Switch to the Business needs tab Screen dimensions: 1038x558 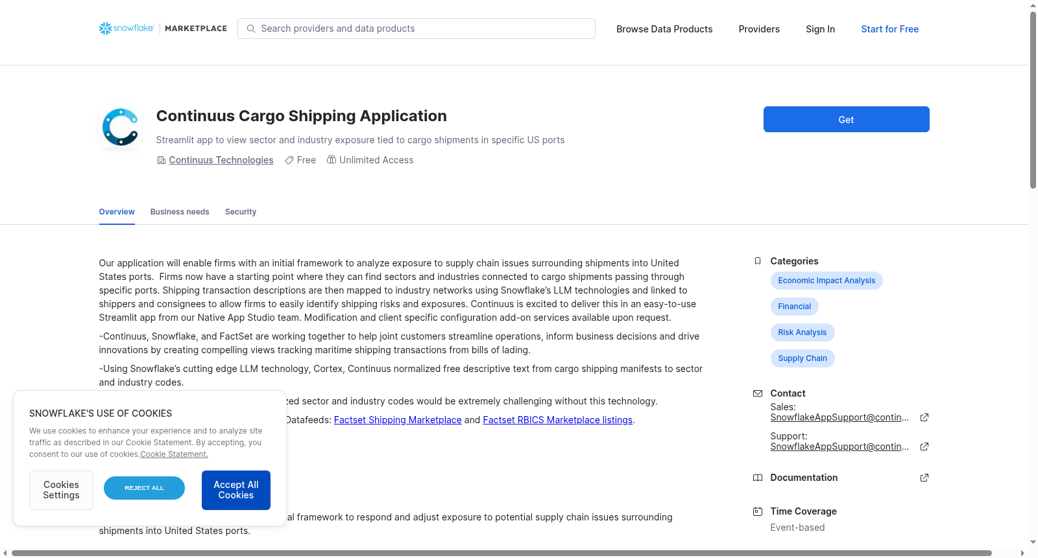pyautogui.click(x=180, y=212)
